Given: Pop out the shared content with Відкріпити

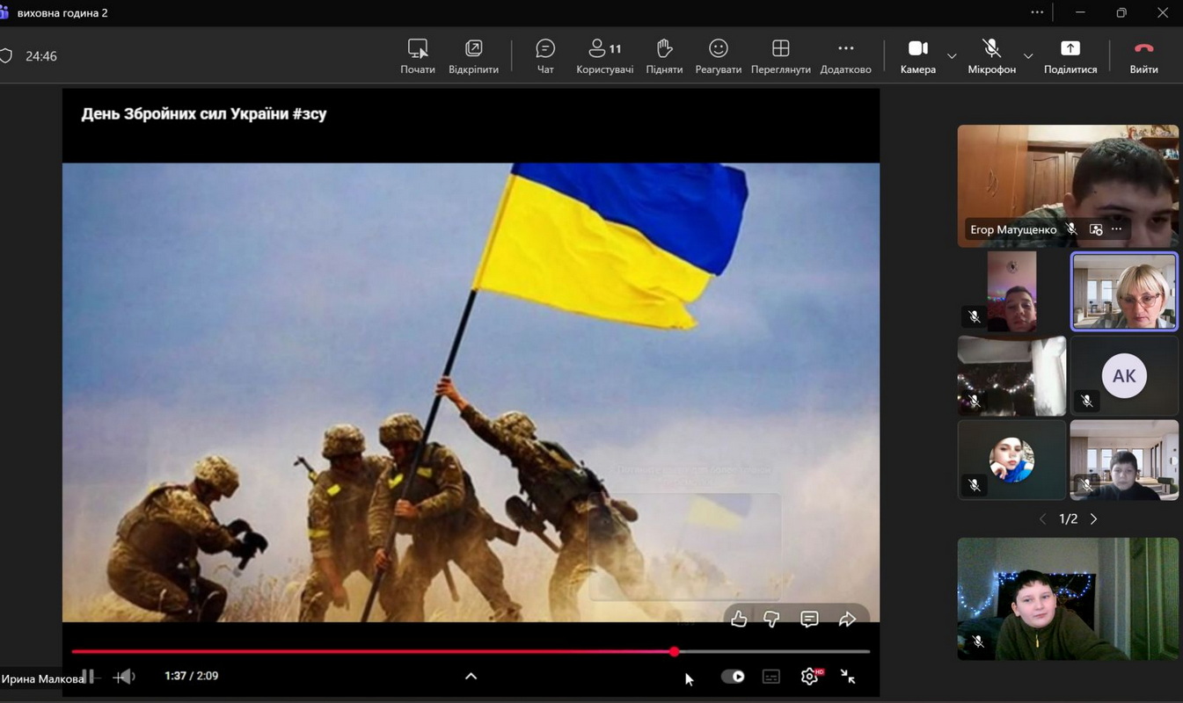Looking at the screenshot, I should (x=473, y=56).
